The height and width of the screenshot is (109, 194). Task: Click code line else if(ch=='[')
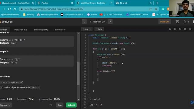(x=106, y=71)
